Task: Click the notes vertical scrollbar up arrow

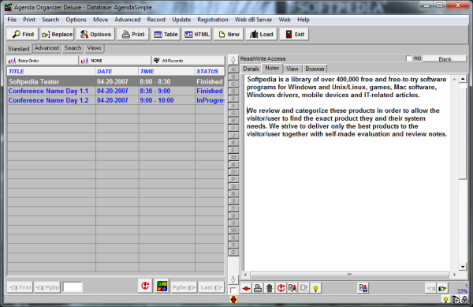Action: [463, 79]
